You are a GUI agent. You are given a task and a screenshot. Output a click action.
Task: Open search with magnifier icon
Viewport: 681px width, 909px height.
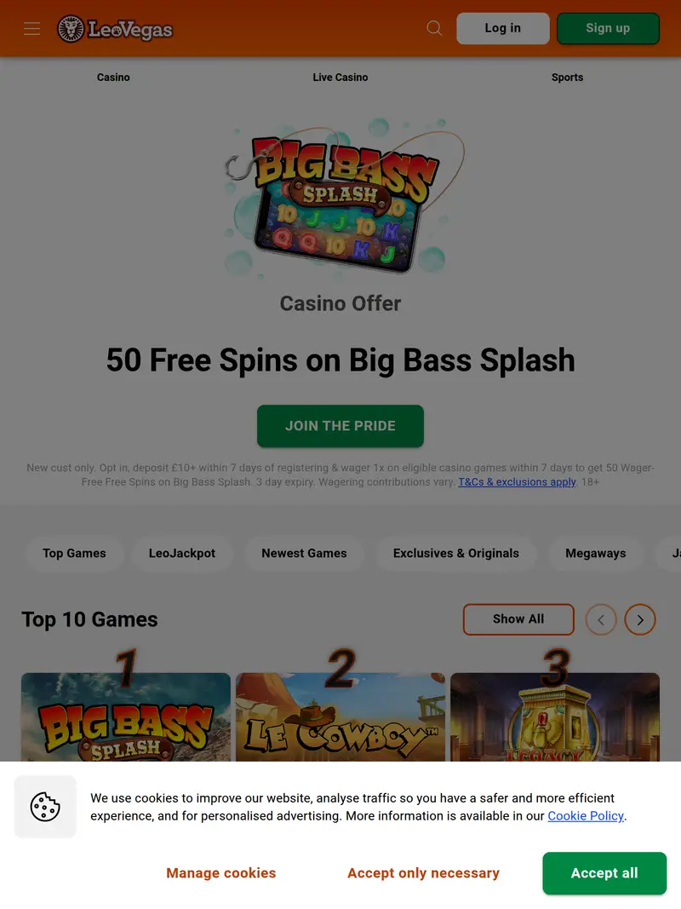click(434, 28)
